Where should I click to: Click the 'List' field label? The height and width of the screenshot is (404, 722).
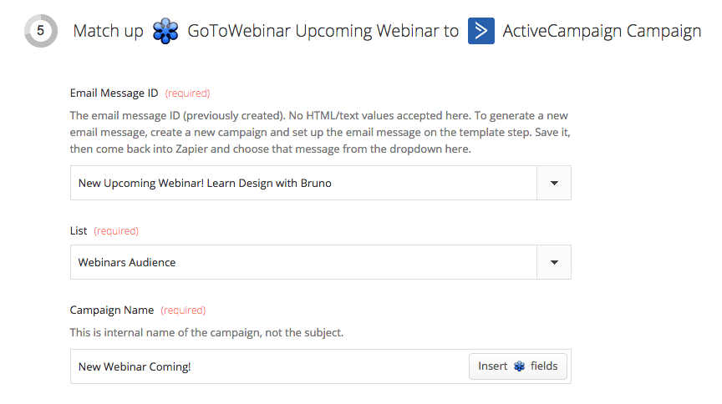79,230
